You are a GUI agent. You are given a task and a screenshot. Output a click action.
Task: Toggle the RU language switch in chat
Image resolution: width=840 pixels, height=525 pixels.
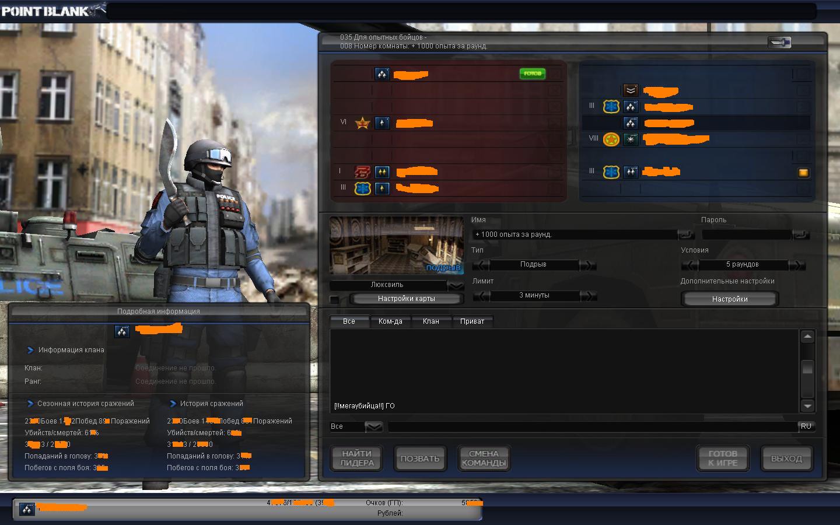coord(806,426)
